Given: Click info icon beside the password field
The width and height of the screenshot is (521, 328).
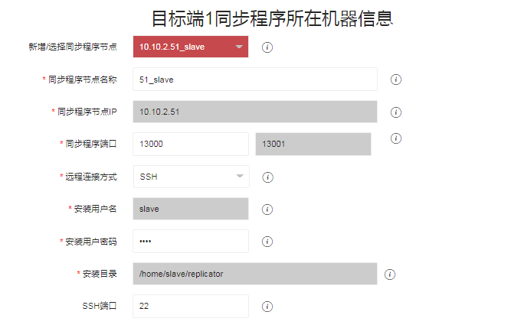Looking at the screenshot, I should (267, 242).
